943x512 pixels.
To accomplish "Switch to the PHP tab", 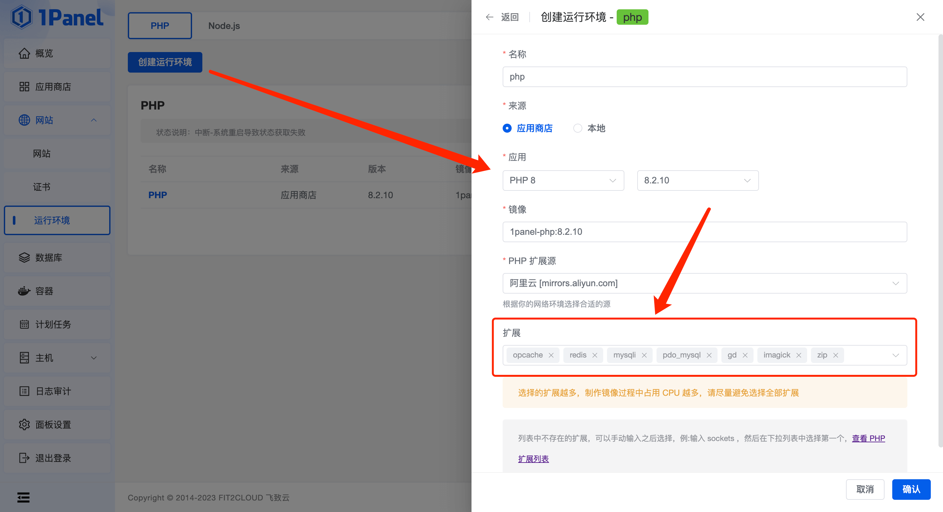I will point(160,26).
